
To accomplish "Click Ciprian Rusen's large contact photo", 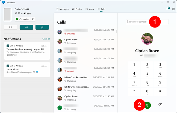I will [x=147, y=39].
